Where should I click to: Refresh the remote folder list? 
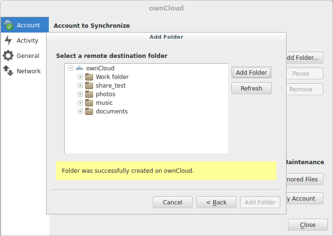click(251, 88)
